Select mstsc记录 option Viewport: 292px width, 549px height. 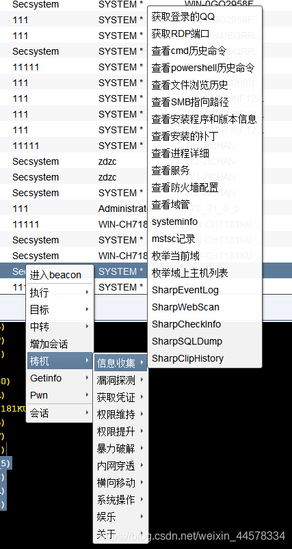(205, 239)
